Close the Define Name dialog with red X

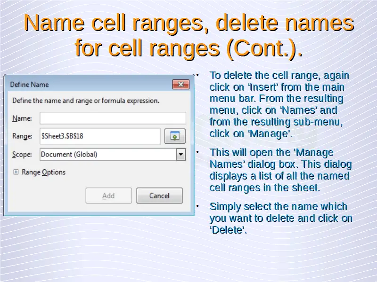180,85
